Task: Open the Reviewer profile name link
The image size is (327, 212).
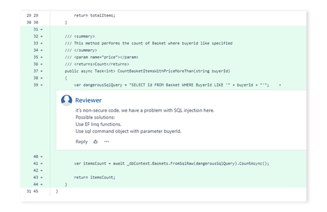Action: pyautogui.click(x=88, y=100)
